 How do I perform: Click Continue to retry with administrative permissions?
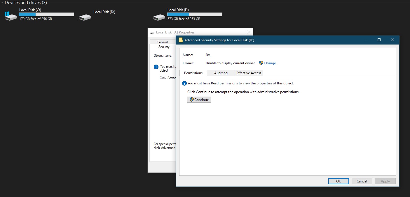199,100
